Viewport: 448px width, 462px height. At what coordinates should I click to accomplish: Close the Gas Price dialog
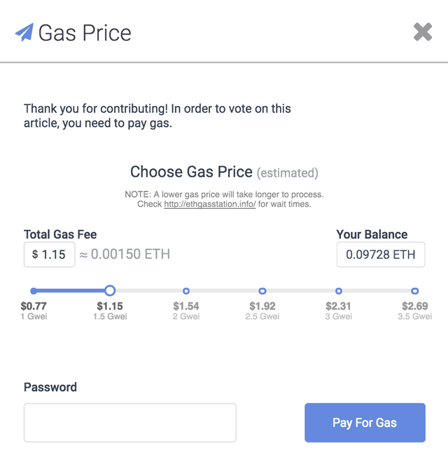point(423,32)
